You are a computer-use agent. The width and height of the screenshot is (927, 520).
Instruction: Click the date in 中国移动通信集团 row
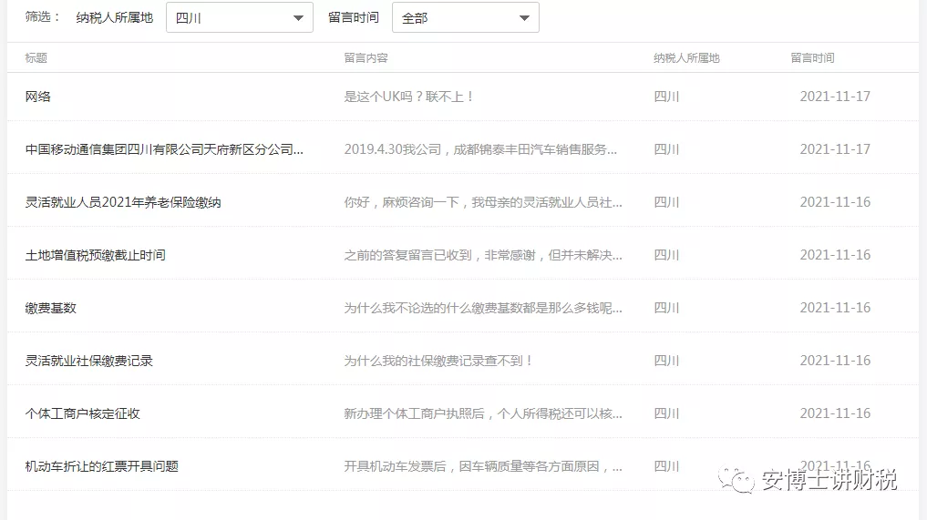tap(835, 149)
